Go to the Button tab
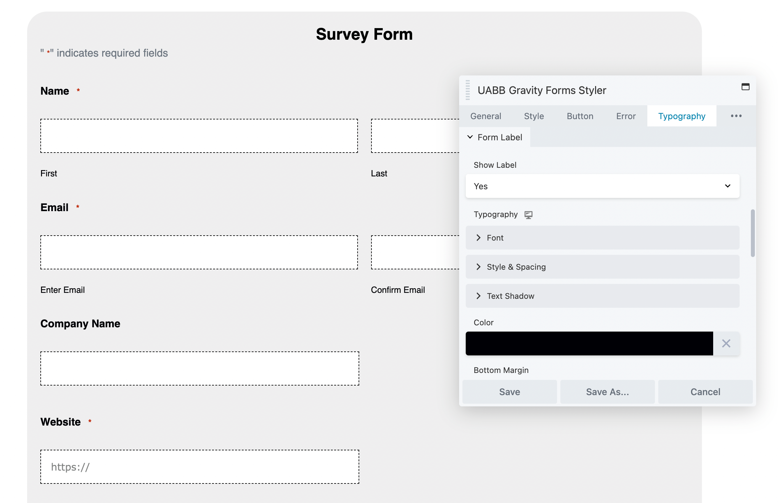 click(580, 116)
